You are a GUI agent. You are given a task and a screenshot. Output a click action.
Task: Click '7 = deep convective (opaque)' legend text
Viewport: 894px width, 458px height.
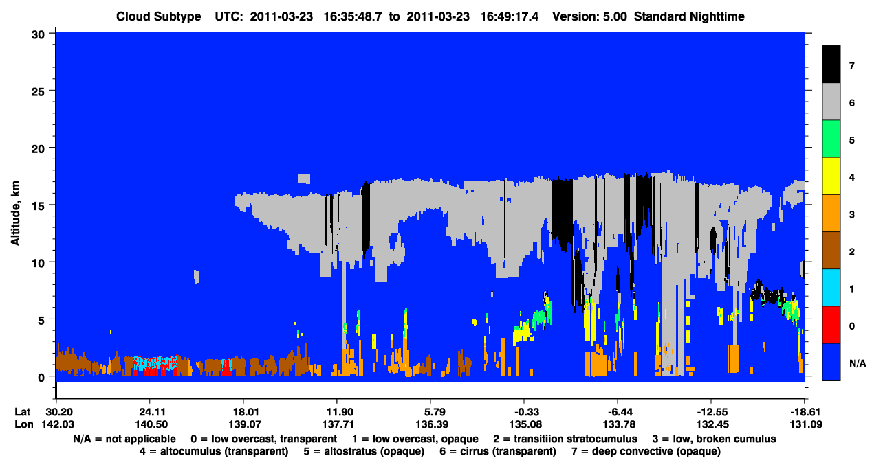(646, 451)
